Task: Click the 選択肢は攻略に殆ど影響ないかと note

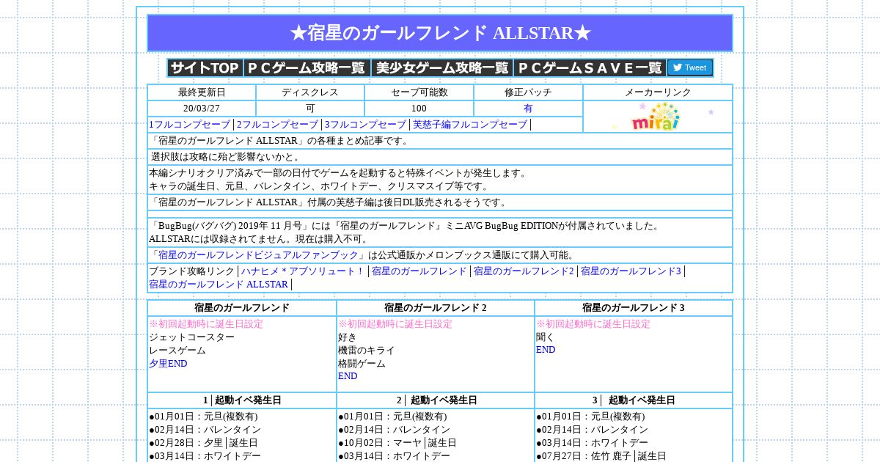Action: 225,157
